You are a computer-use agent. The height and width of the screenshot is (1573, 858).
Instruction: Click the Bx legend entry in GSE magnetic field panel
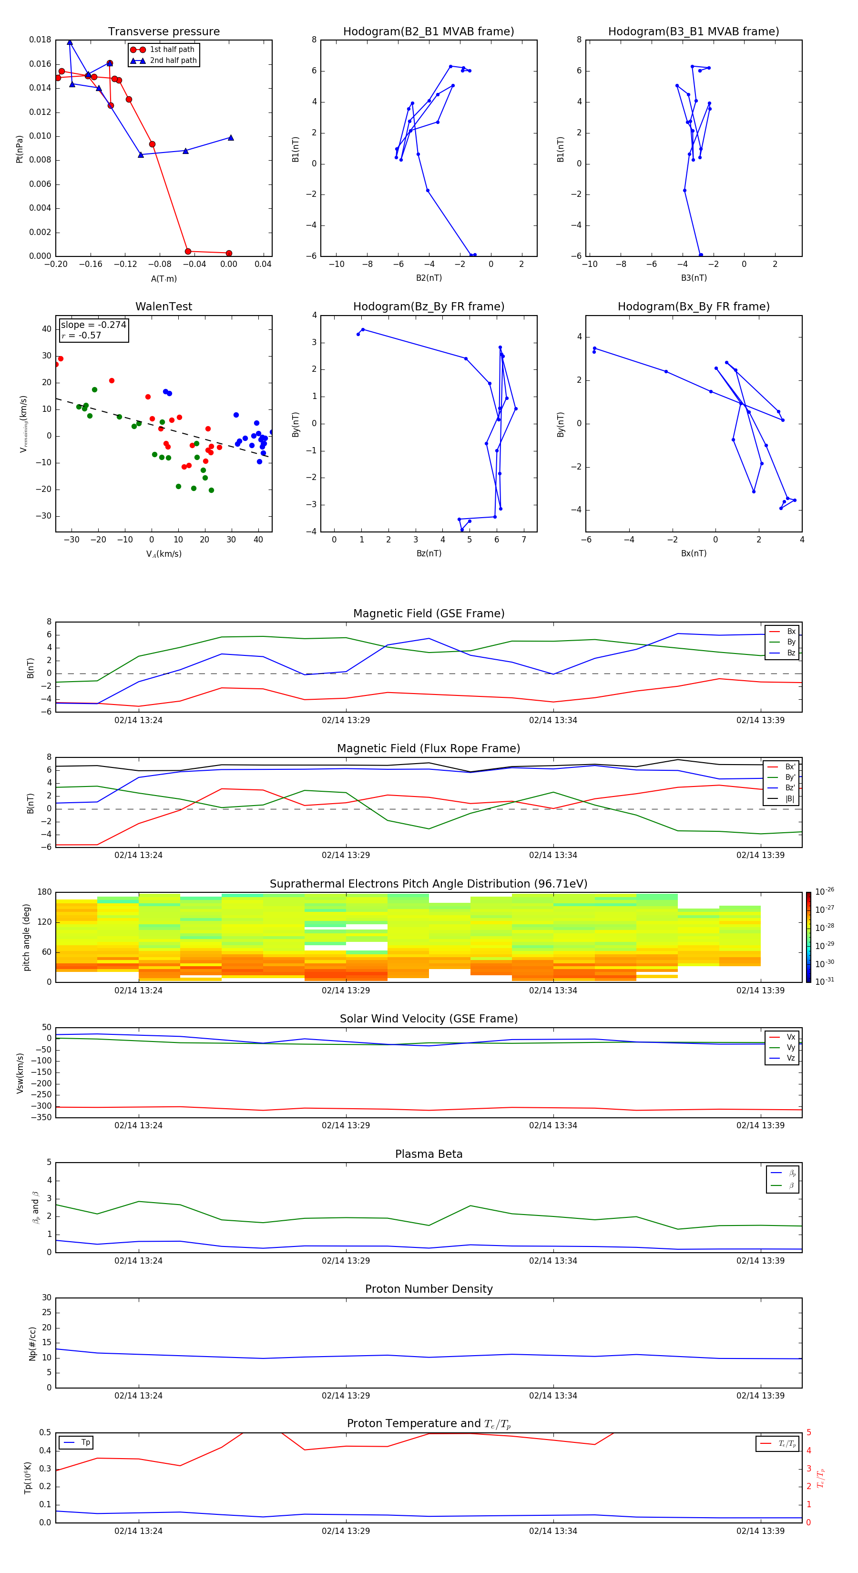point(782,632)
